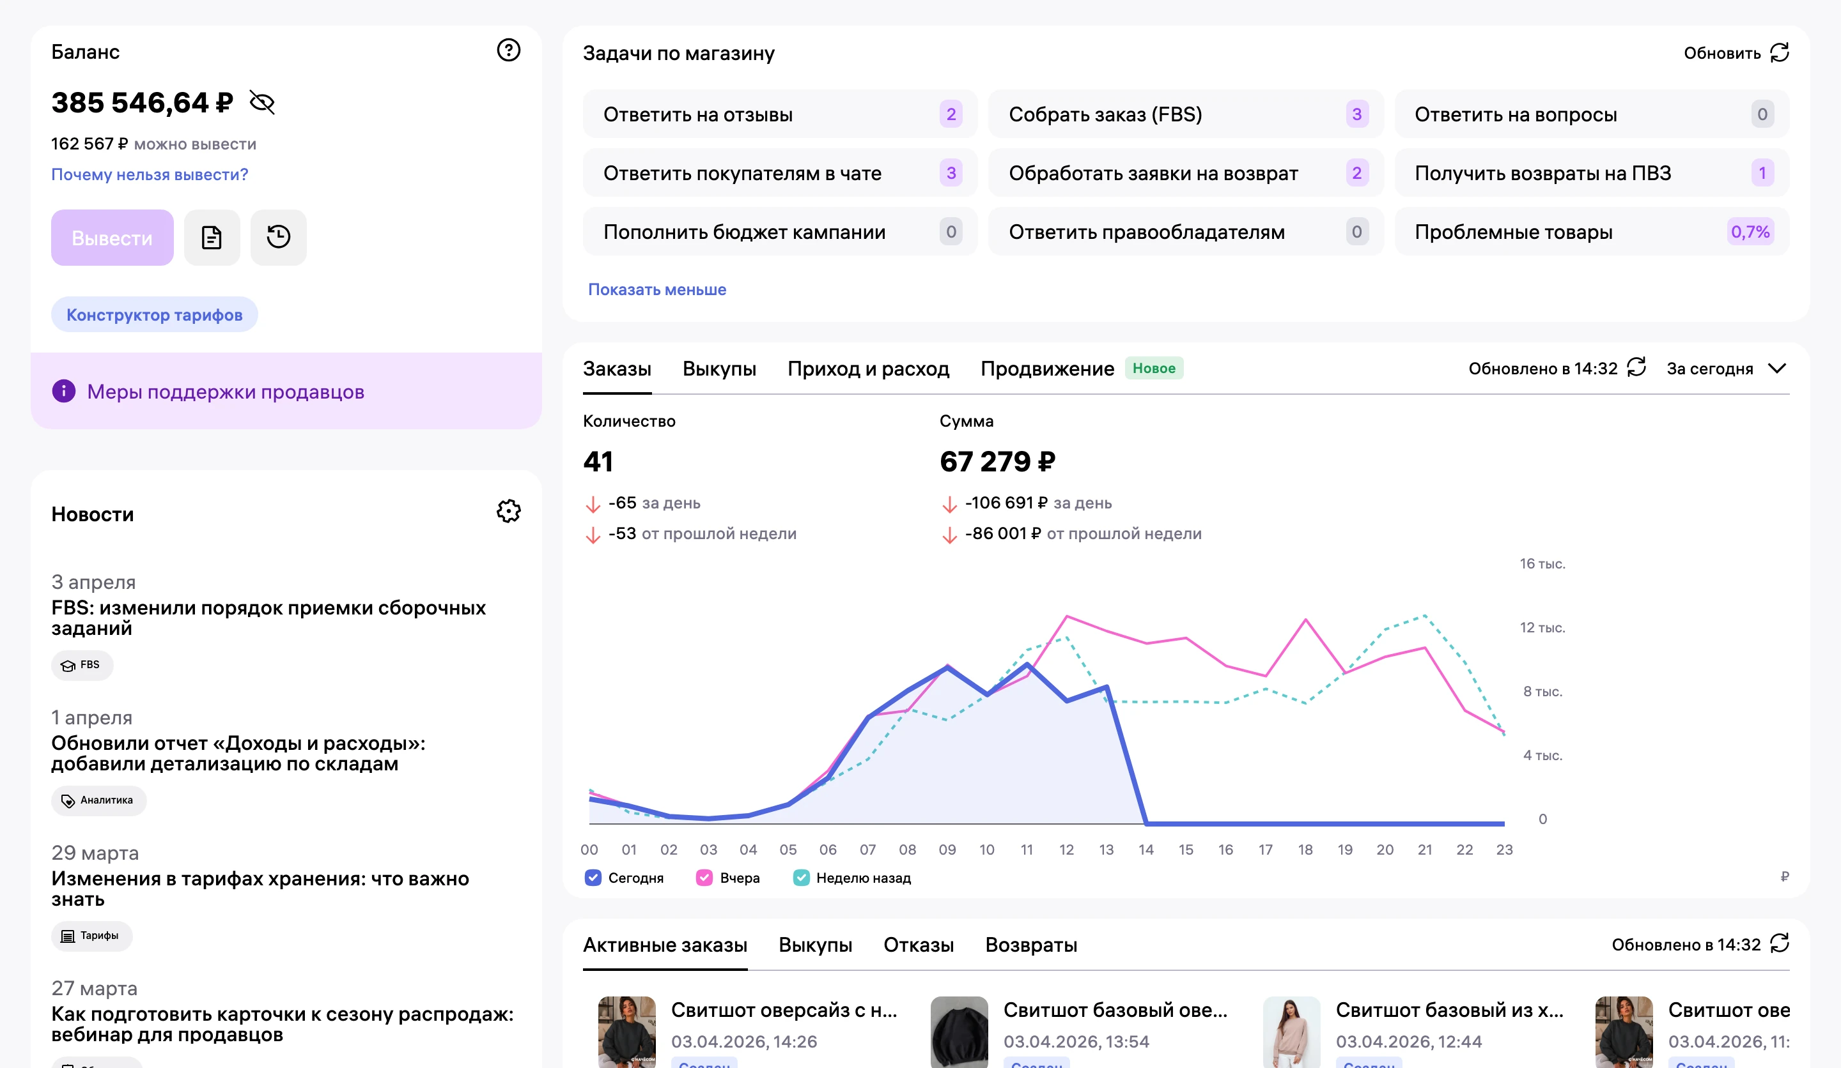Open the 14:26 Свитшот оверсайз order thumbnail

pos(627,1032)
